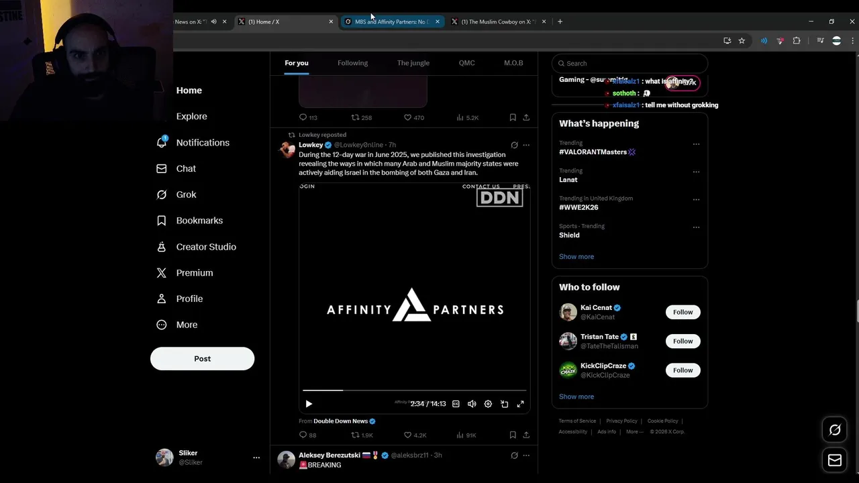Toggle captions on the video player

[456, 404]
